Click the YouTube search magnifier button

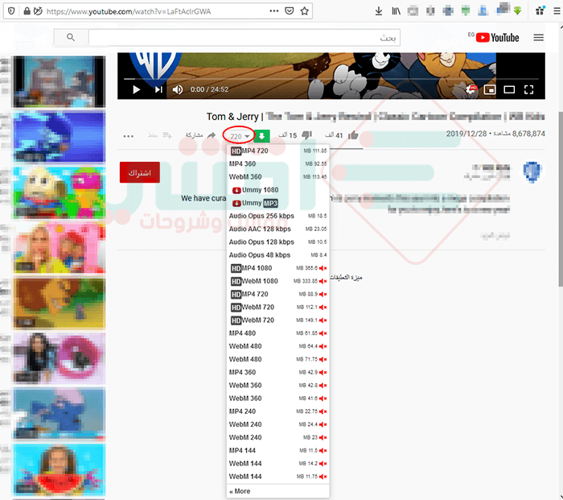71,37
